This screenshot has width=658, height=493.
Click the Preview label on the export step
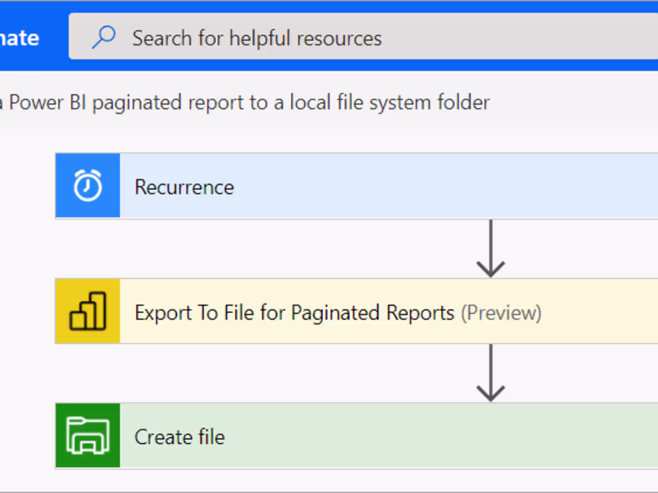tap(502, 312)
